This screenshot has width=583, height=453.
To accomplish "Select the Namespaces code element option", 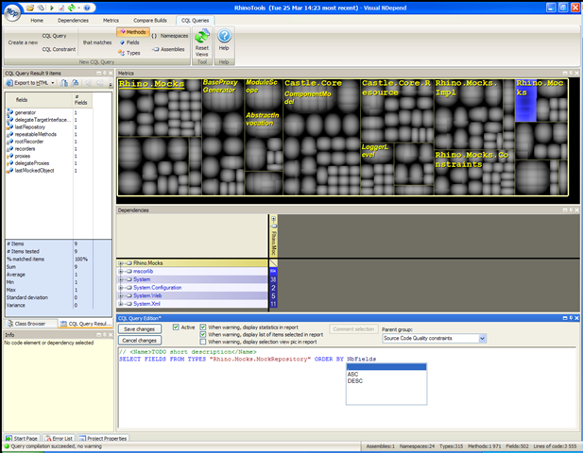I will pyautogui.click(x=170, y=36).
